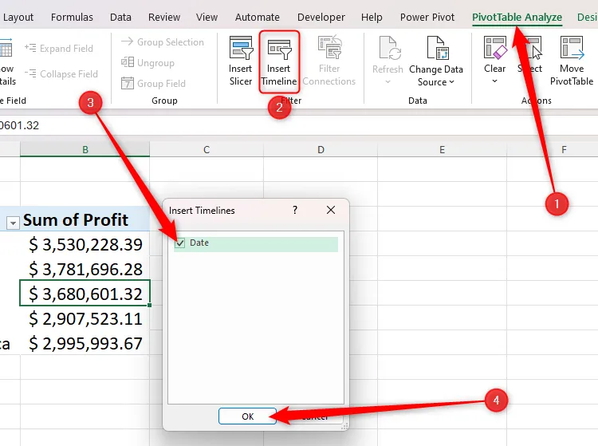Click the Insert Timeline icon
This screenshot has height=446, width=598.
[x=279, y=49]
